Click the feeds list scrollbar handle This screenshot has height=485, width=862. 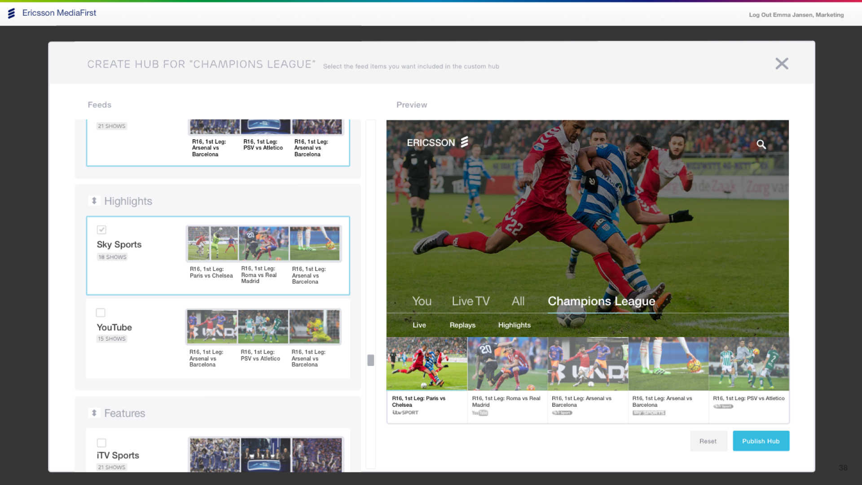tap(371, 360)
